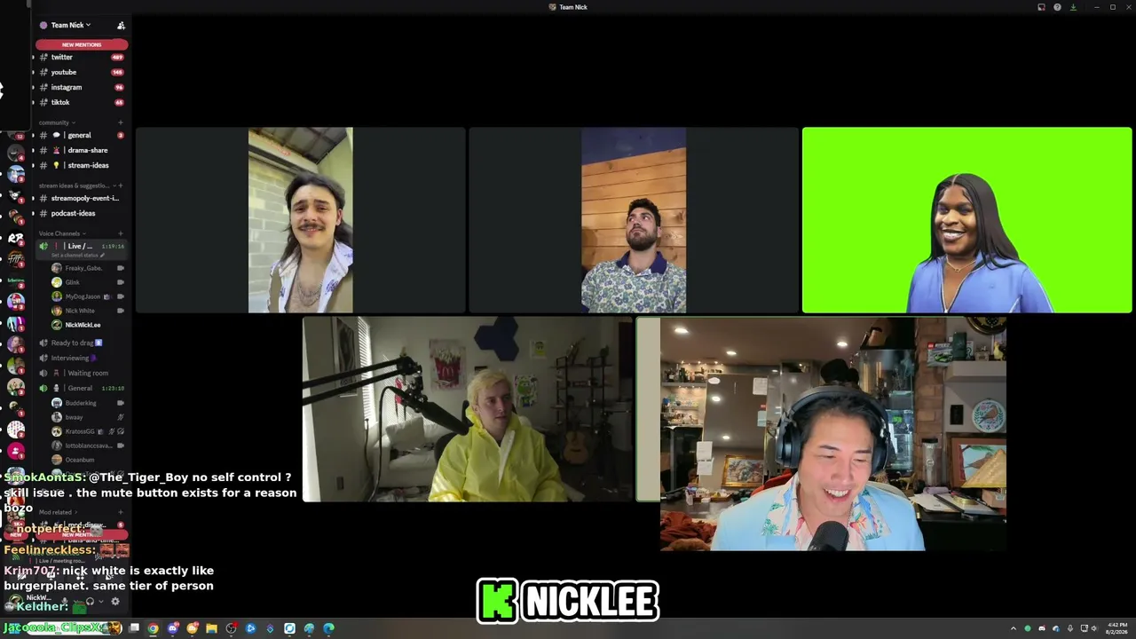Collapse the community category
The image size is (1136, 639).
point(57,122)
